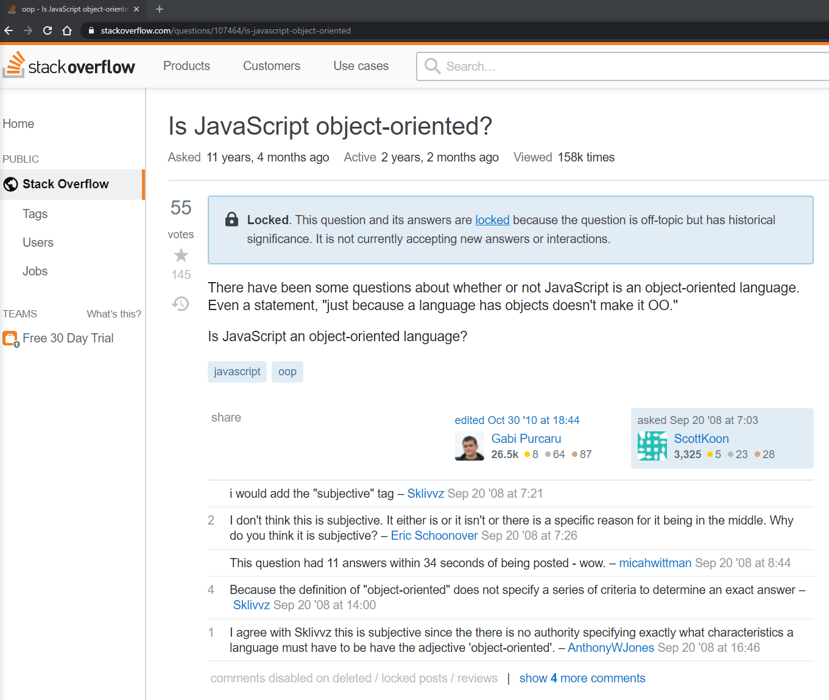Screen dimensions: 829x700
Task: Click 'Asked 11 years, 4 months ago'
Action: (x=249, y=157)
